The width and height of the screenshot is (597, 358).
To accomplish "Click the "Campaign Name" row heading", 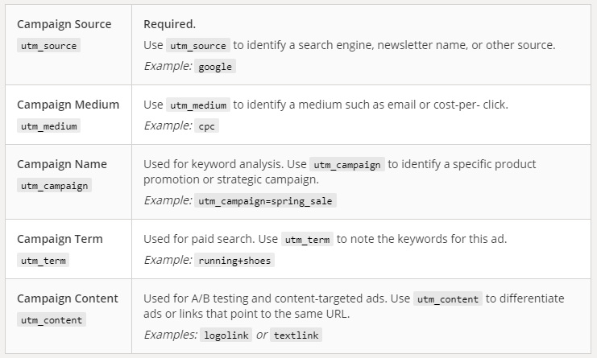I will click(x=62, y=164).
